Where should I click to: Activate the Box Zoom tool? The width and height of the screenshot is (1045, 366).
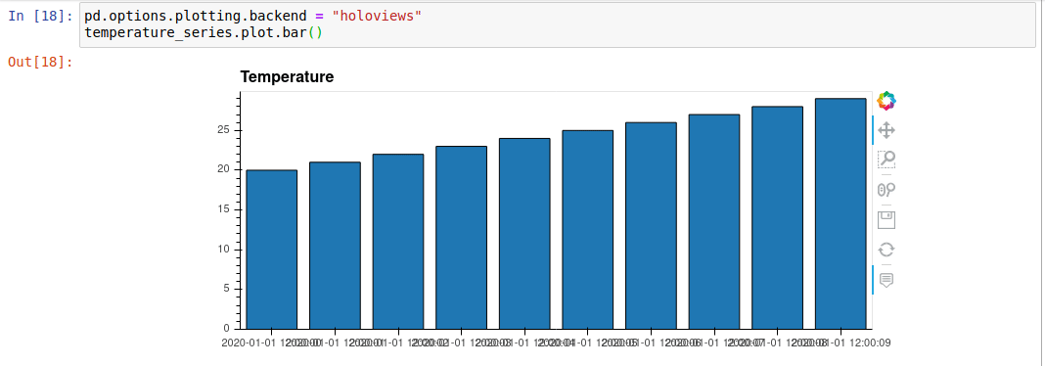coord(886,160)
